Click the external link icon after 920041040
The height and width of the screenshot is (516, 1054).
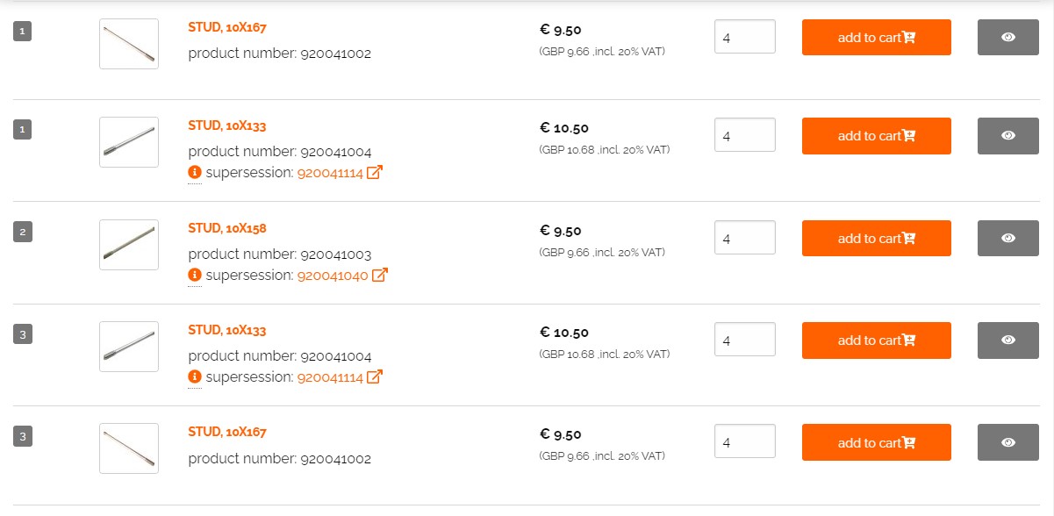[379, 275]
